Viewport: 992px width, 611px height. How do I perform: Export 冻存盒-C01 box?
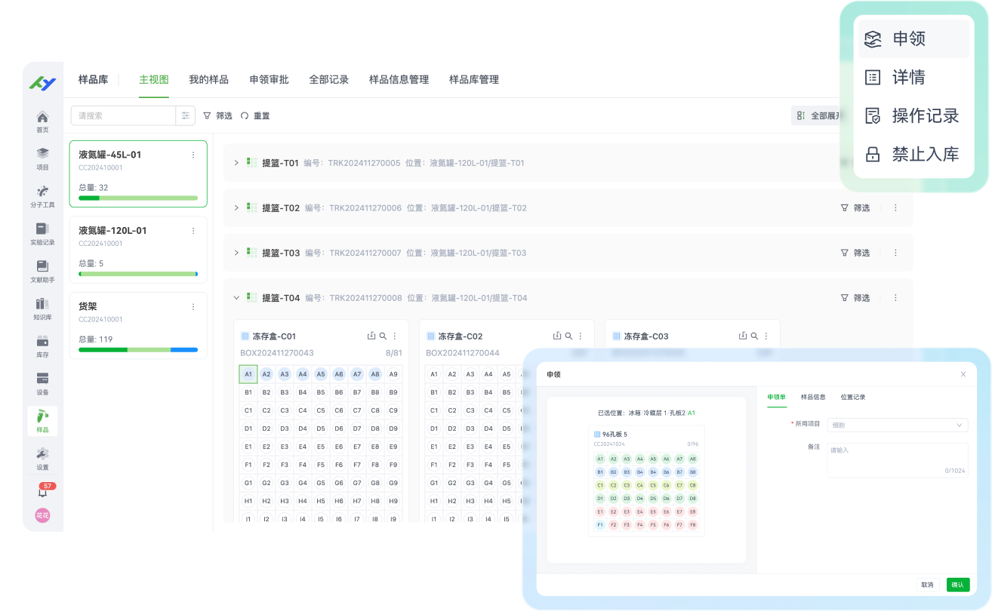pyautogui.click(x=371, y=336)
